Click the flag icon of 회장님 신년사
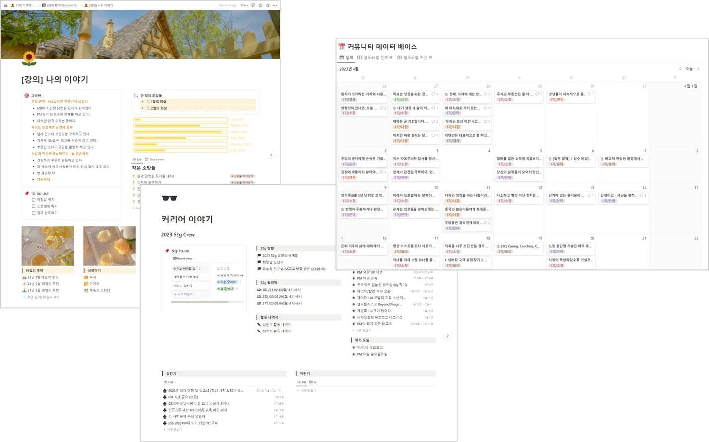Screen dimensions: 709x442 (x=259, y=262)
